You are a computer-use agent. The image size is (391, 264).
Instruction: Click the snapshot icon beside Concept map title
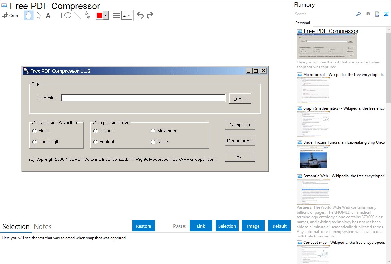(x=299, y=243)
